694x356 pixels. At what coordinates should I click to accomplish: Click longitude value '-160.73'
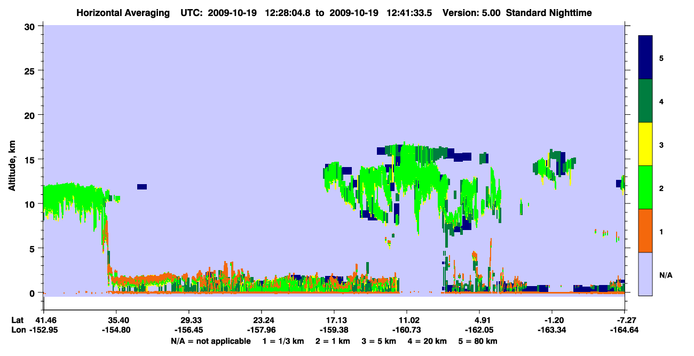[x=407, y=330]
